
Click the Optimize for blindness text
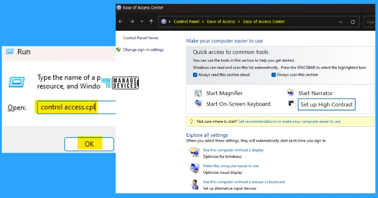[222, 157]
